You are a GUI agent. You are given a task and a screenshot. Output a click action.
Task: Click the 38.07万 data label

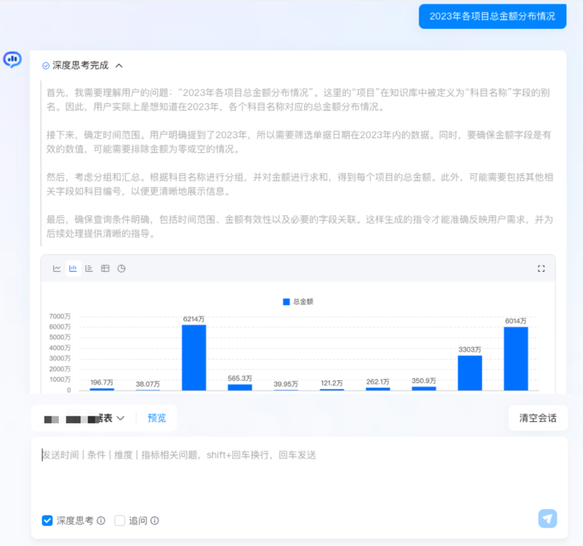point(147,384)
